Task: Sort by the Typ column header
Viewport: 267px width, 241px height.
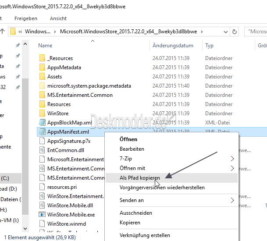Action: [209, 46]
